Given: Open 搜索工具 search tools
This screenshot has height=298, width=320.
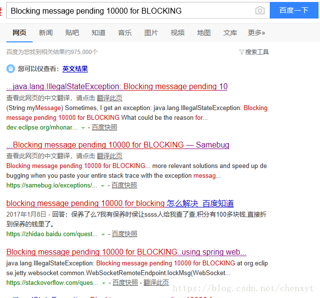Looking at the screenshot, I should [x=257, y=52].
